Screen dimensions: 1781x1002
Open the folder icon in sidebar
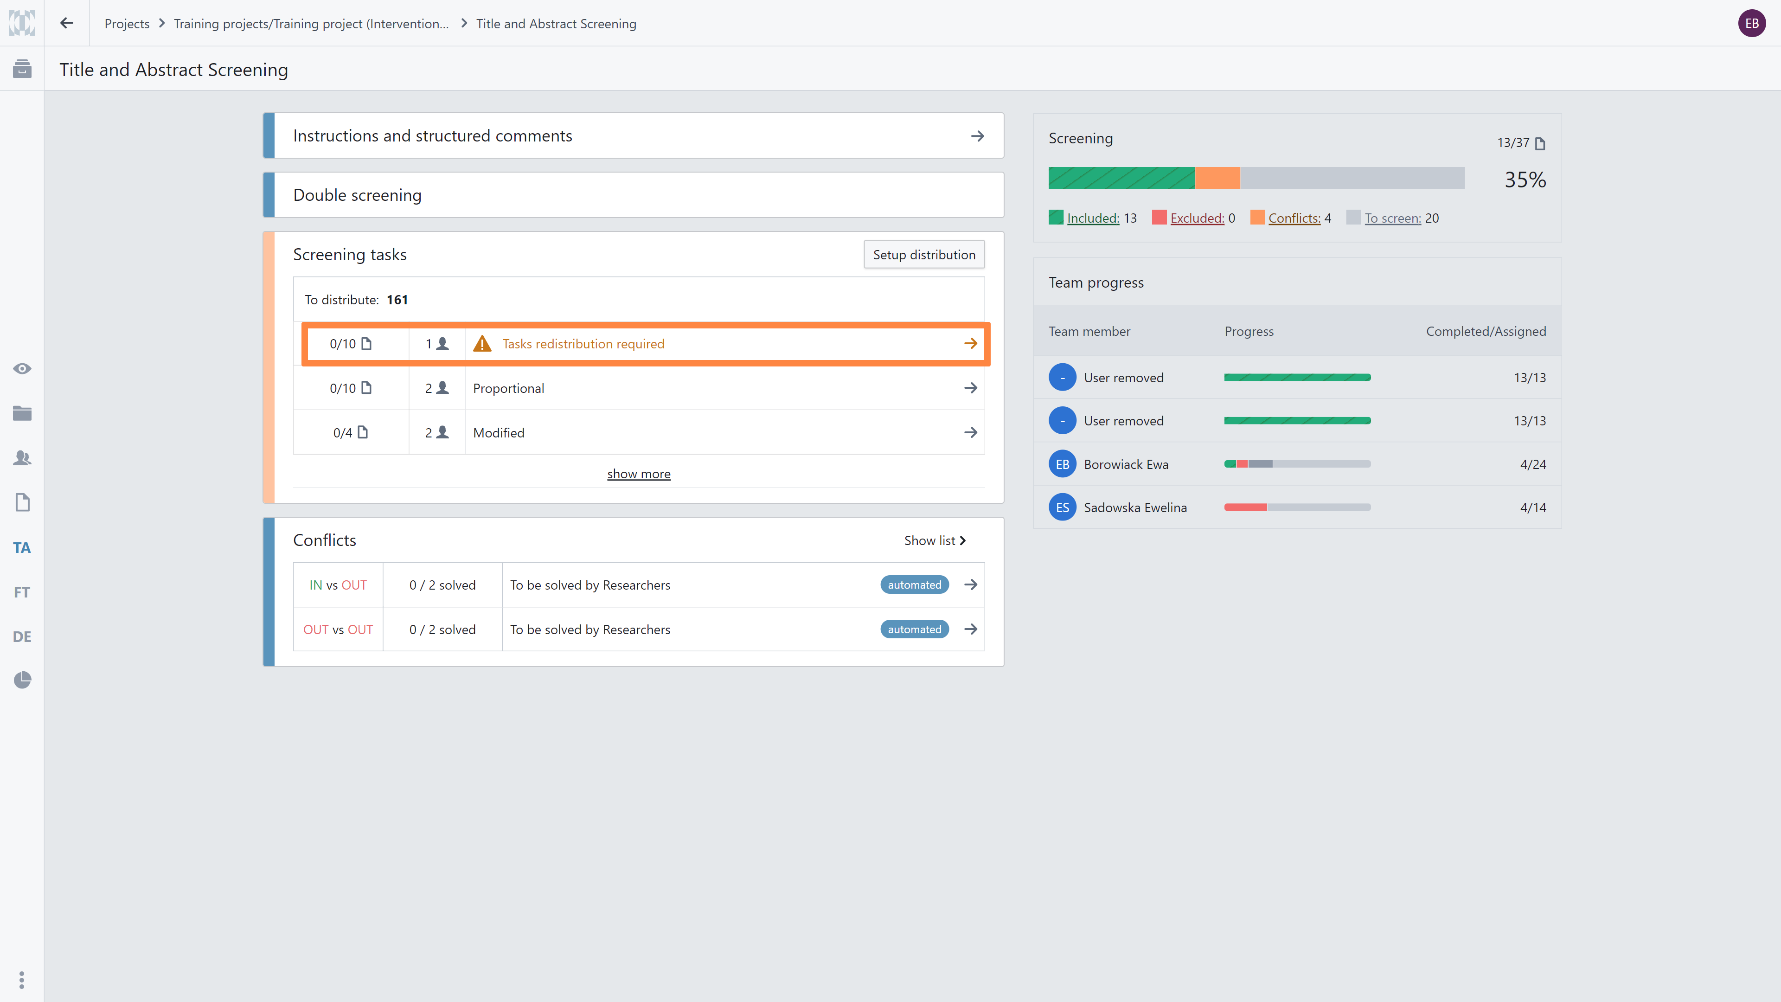point(22,413)
